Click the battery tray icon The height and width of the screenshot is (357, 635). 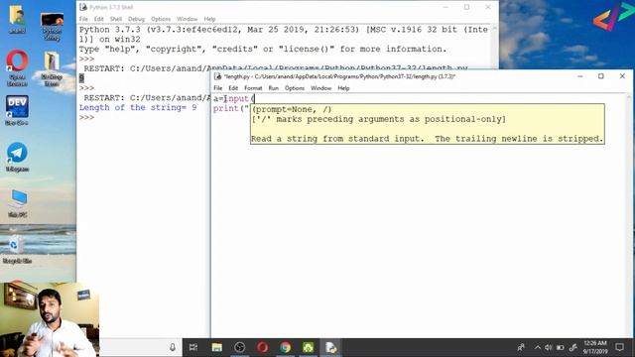(x=561, y=347)
